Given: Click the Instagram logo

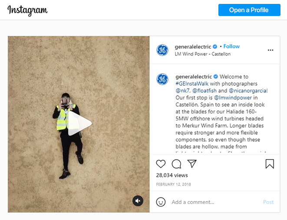Looking at the screenshot, I should coord(27,10).
